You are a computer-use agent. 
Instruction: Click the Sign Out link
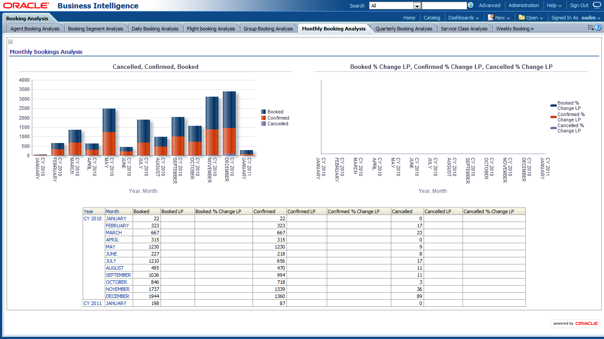point(579,6)
